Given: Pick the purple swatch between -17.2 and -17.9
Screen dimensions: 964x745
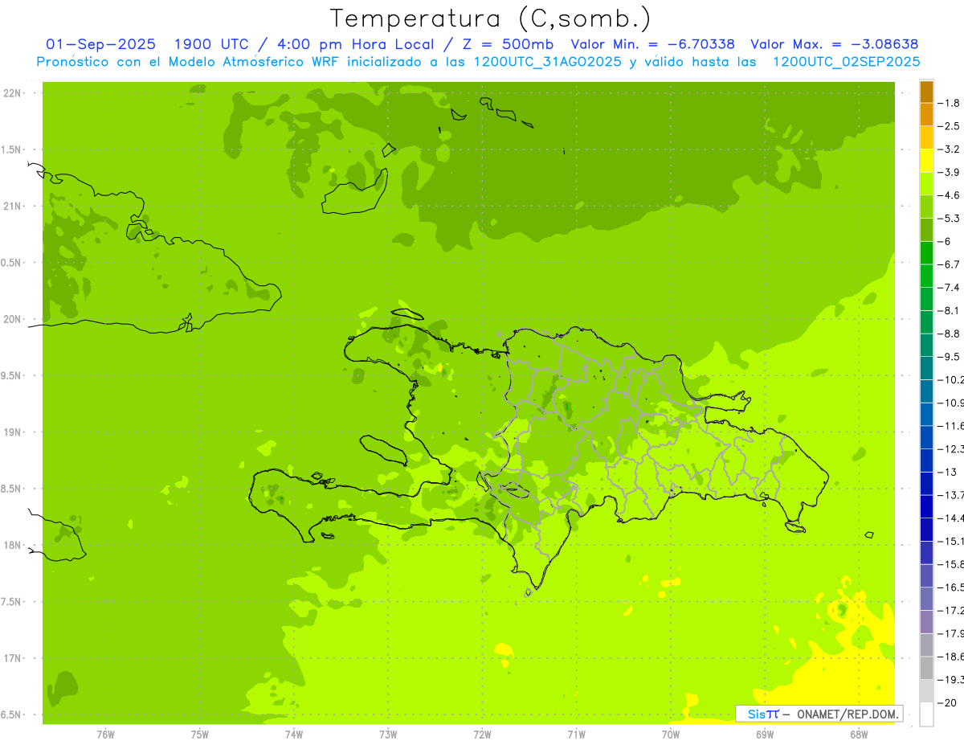Looking at the screenshot, I should tap(926, 622).
